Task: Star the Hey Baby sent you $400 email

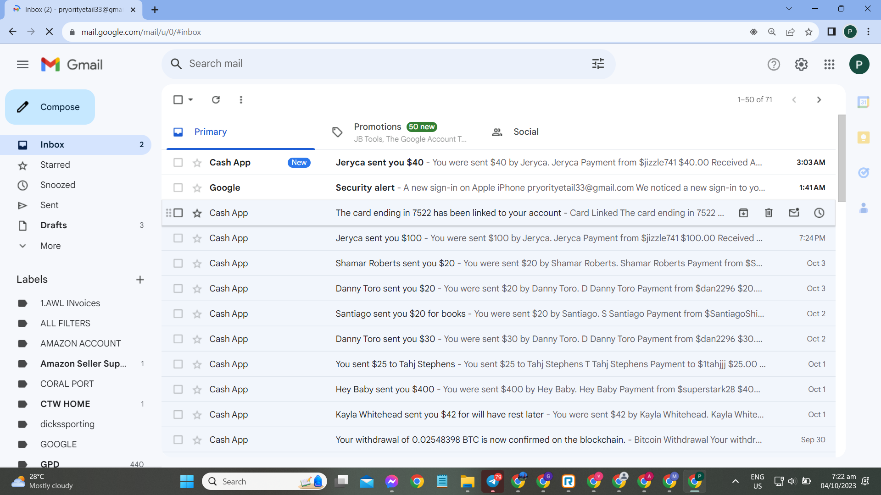Action: tap(197, 390)
